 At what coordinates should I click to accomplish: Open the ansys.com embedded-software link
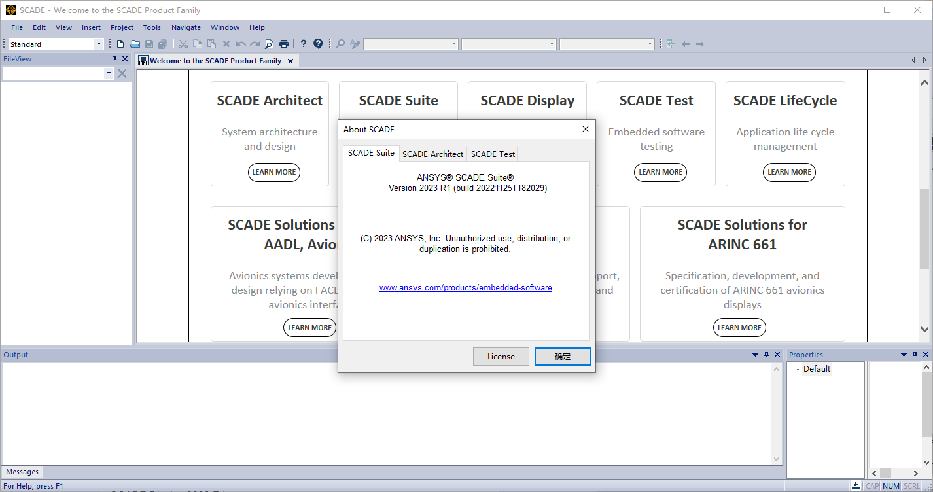coord(466,287)
